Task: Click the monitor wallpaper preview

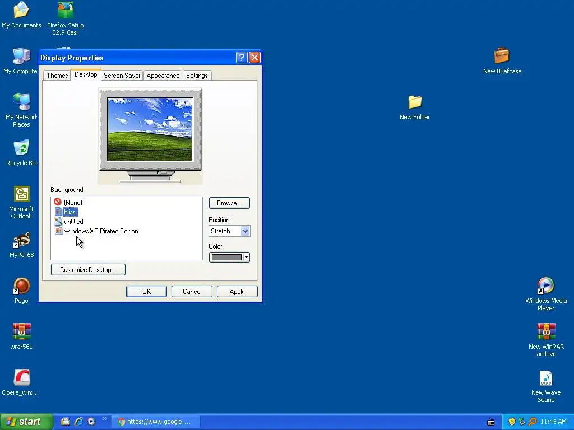Action: coord(150,129)
